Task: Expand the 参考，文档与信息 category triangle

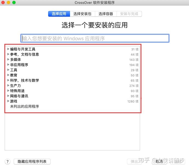Action: 8,54
